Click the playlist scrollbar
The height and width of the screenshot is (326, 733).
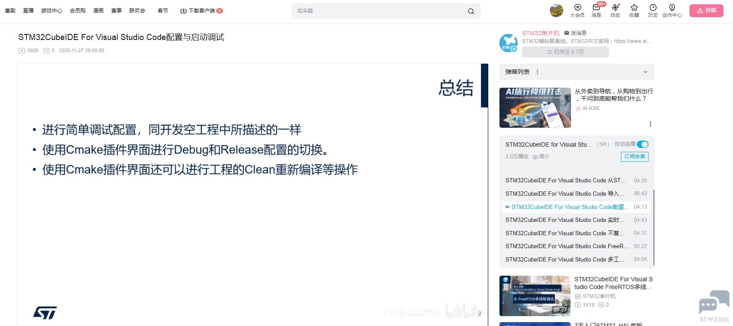click(x=654, y=227)
